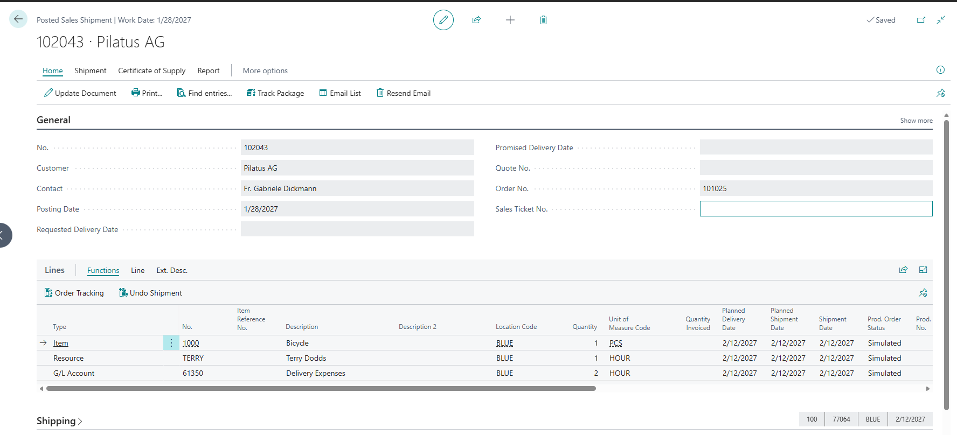957x435 pixels.
Task: Pin the action bar
Action: point(941,93)
